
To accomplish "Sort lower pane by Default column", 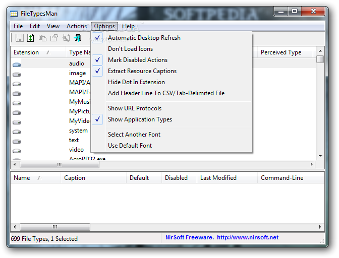I will pyautogui.click(x=144, y=178).
